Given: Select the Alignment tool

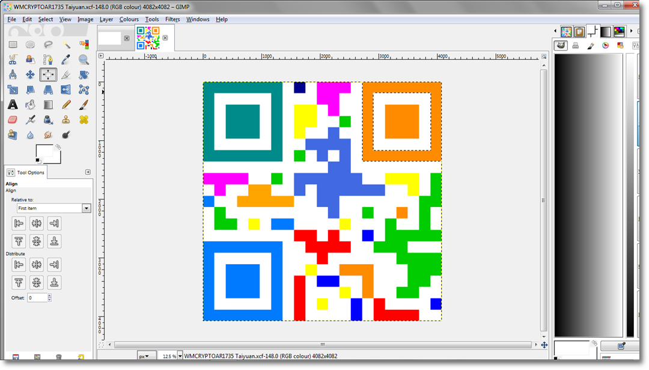Looking at the screenshot, I should 48,75.
